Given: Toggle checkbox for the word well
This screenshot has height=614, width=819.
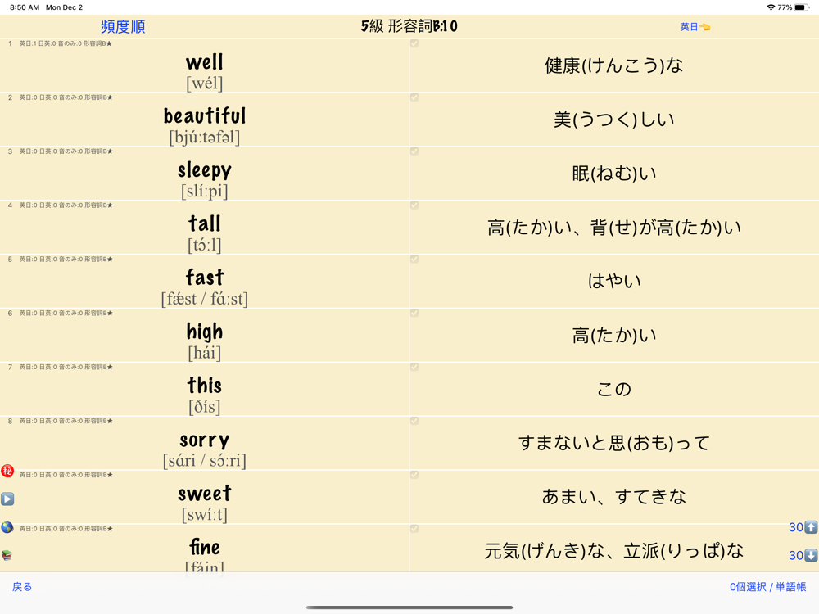Looking at the screenshot, I should (414, 44).
